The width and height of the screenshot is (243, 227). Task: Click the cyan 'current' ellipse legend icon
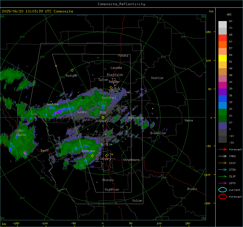pyautogui.click(x=222, y=190)
